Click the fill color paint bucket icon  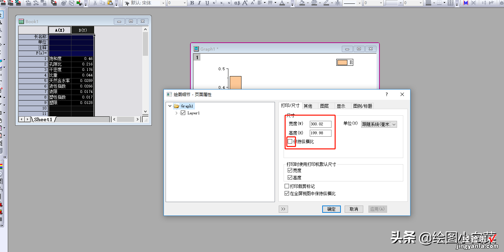pos(302,3)
